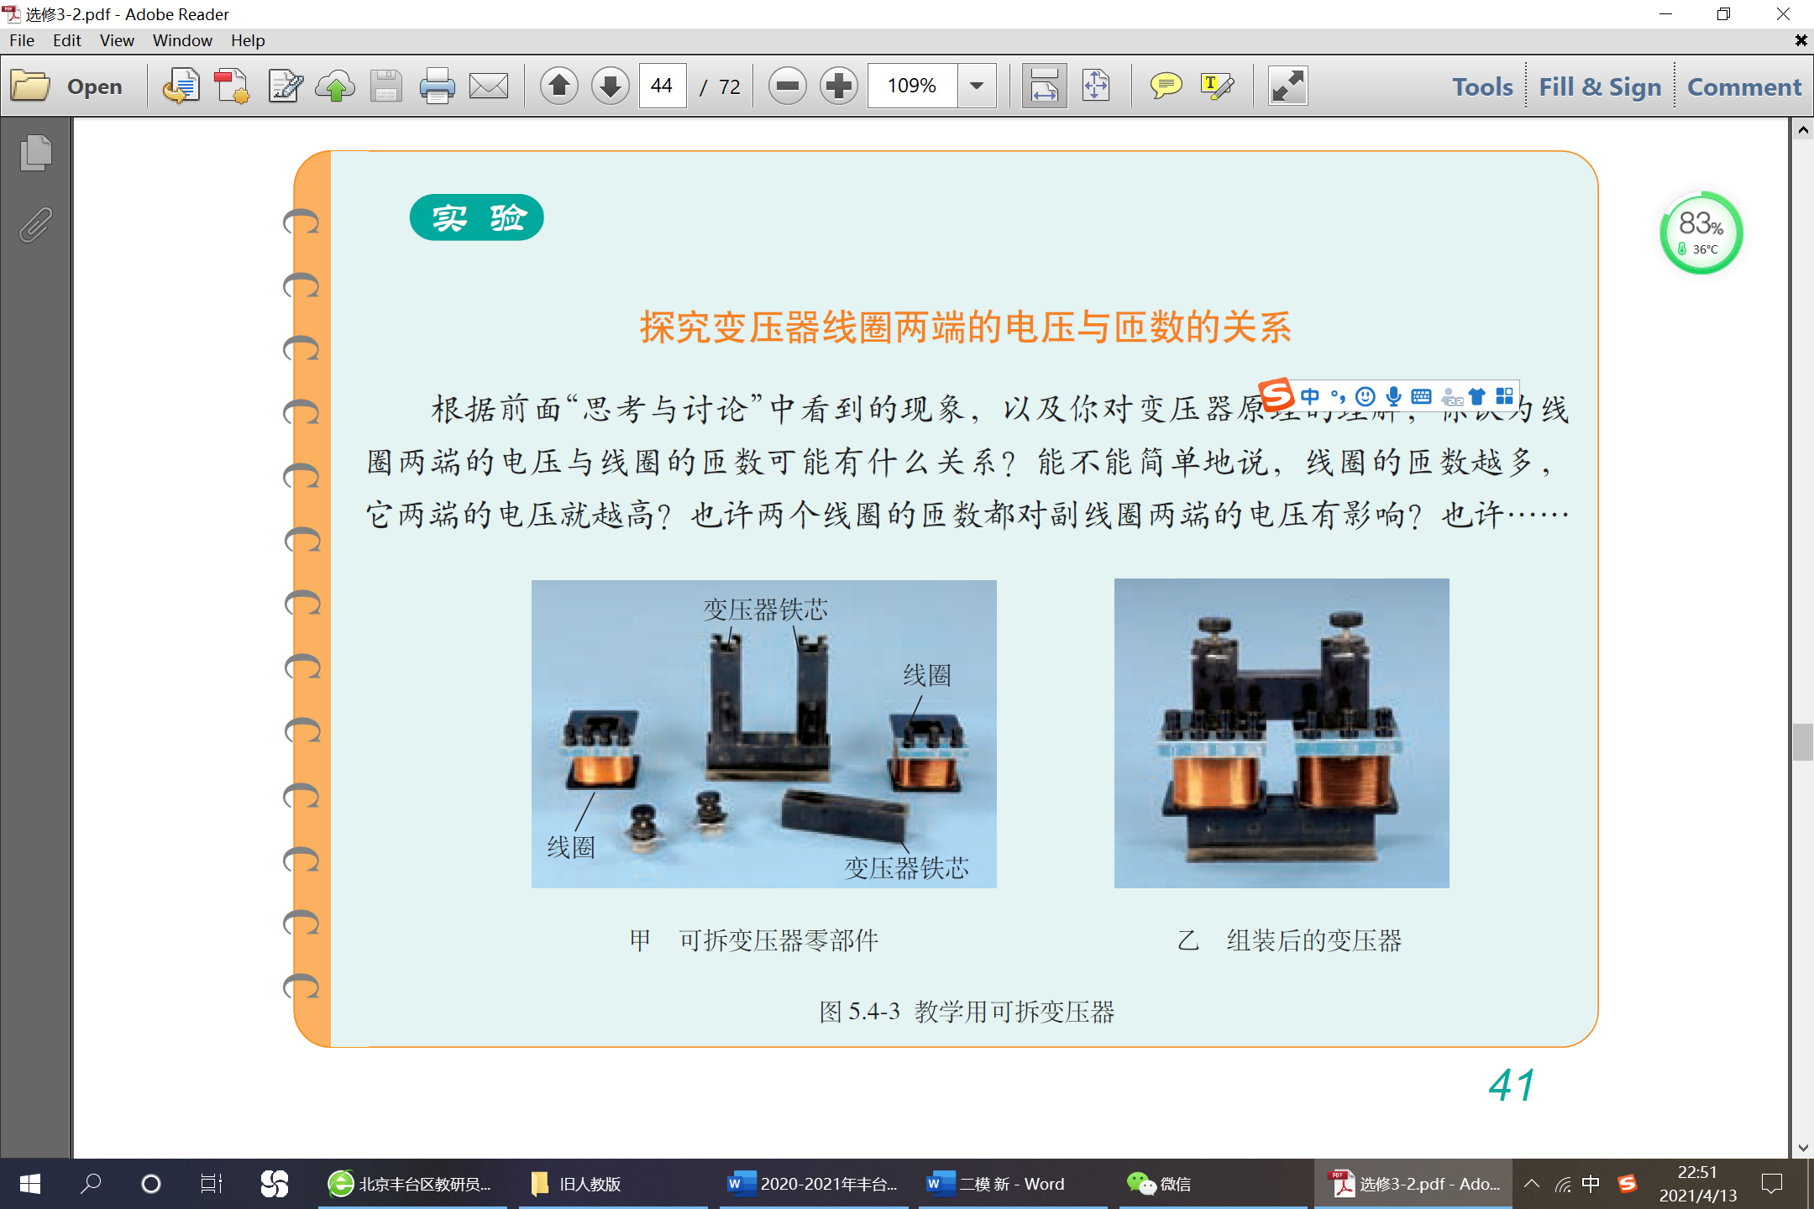The height and width of the screenshot is (1209, 1814).
Task: Zoom in with plus button
Action: [838, 86]
